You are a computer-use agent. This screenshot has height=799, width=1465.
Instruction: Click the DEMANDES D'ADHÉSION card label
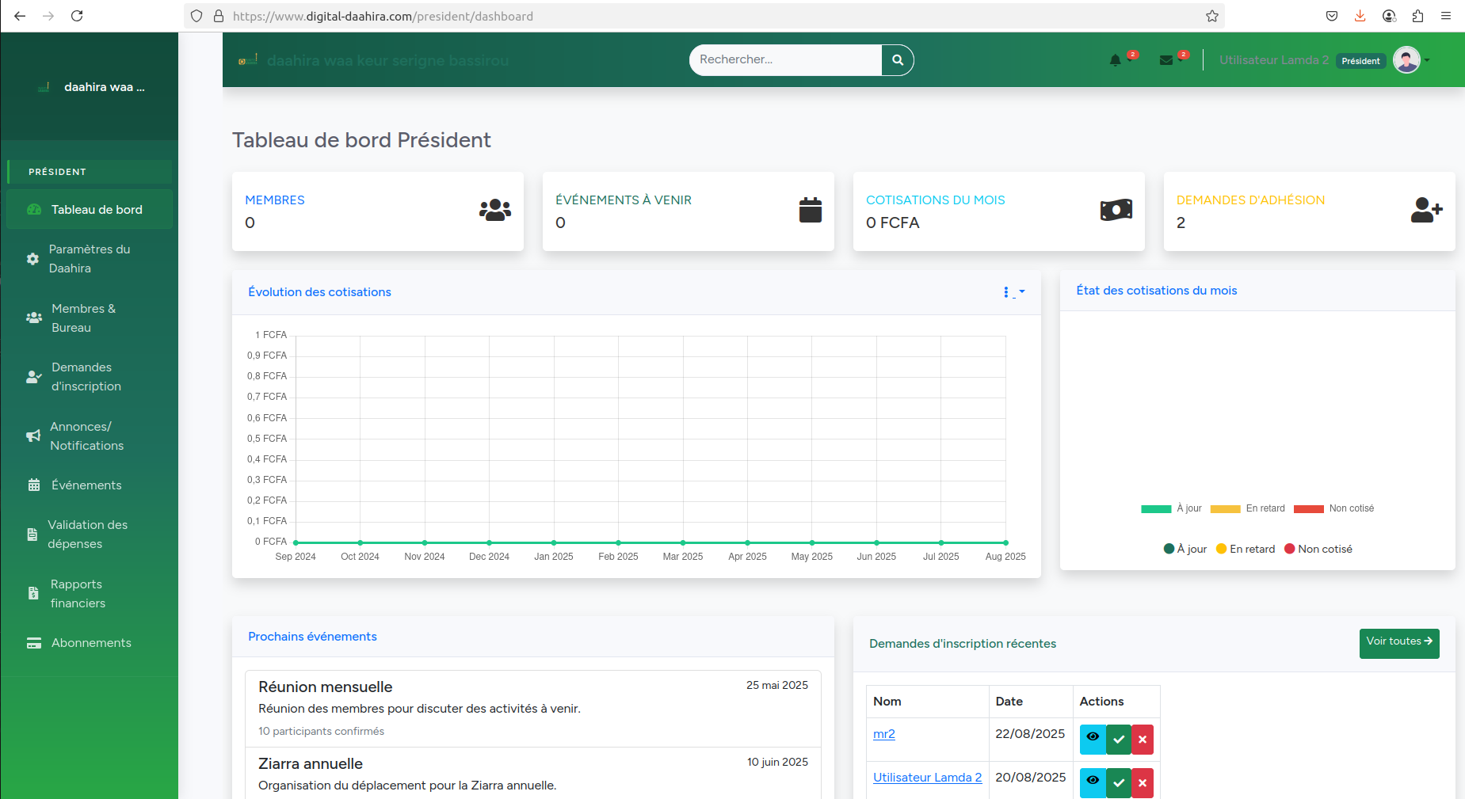tap(1250, 200)
